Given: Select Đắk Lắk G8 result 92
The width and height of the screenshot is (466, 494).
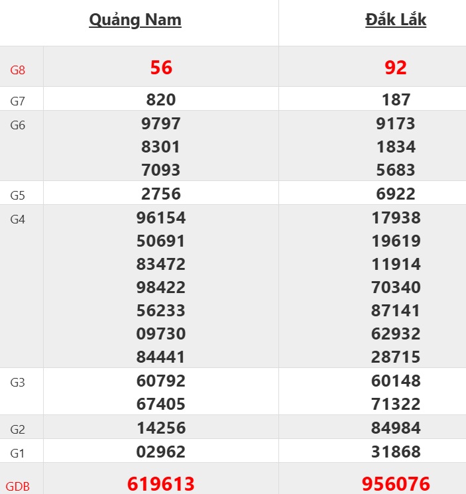Looking at the screenshot, I should (x=396, y=68).
